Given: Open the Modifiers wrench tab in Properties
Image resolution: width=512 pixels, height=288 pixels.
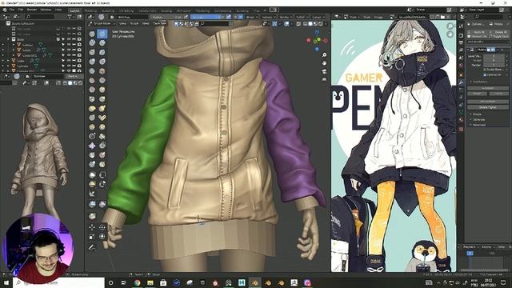Looking at the screenshot, I should point(461,82).
